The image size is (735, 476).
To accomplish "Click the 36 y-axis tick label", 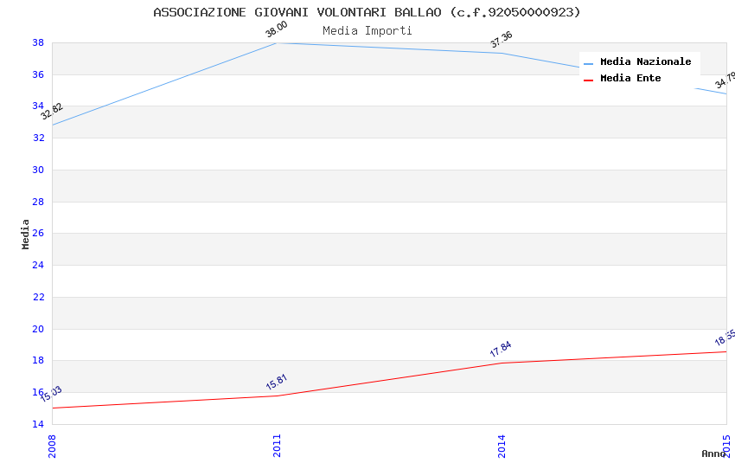I will pyautogui.click(x=38, y=74).
